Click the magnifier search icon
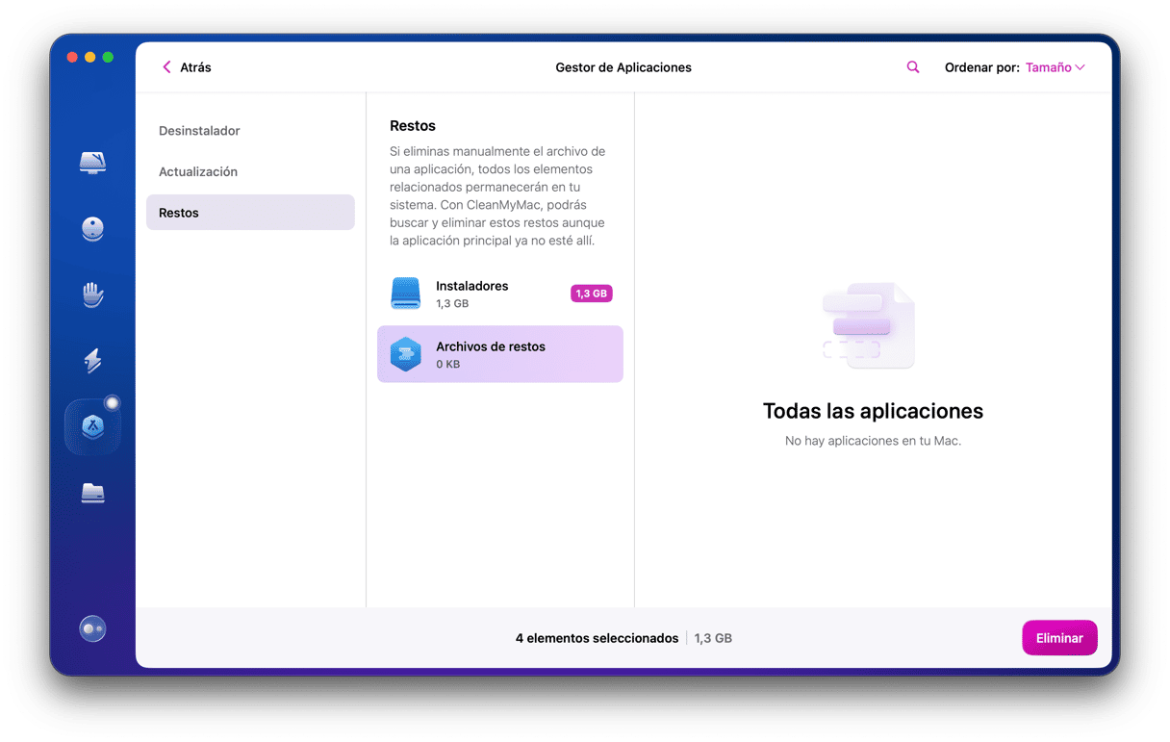The height and width of the screenshot is (742, 1170). (x=913, y=67)
